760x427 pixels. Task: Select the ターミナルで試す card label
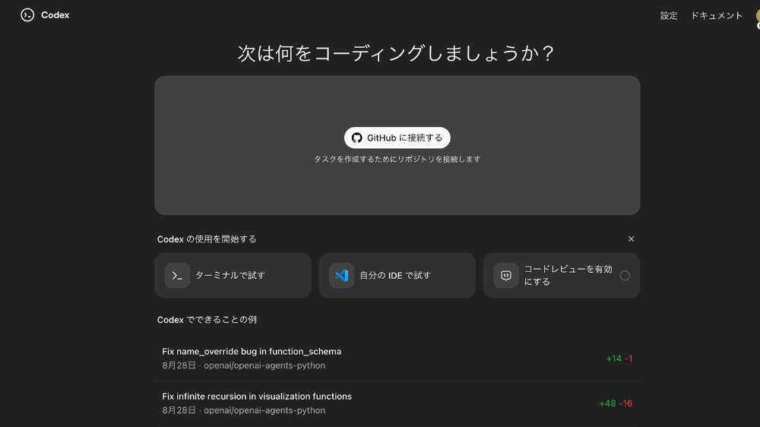click(230, 275)
